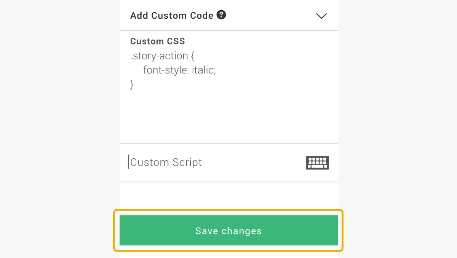
Task: Click the Add Custom Code heading
Action: (172, 16)
